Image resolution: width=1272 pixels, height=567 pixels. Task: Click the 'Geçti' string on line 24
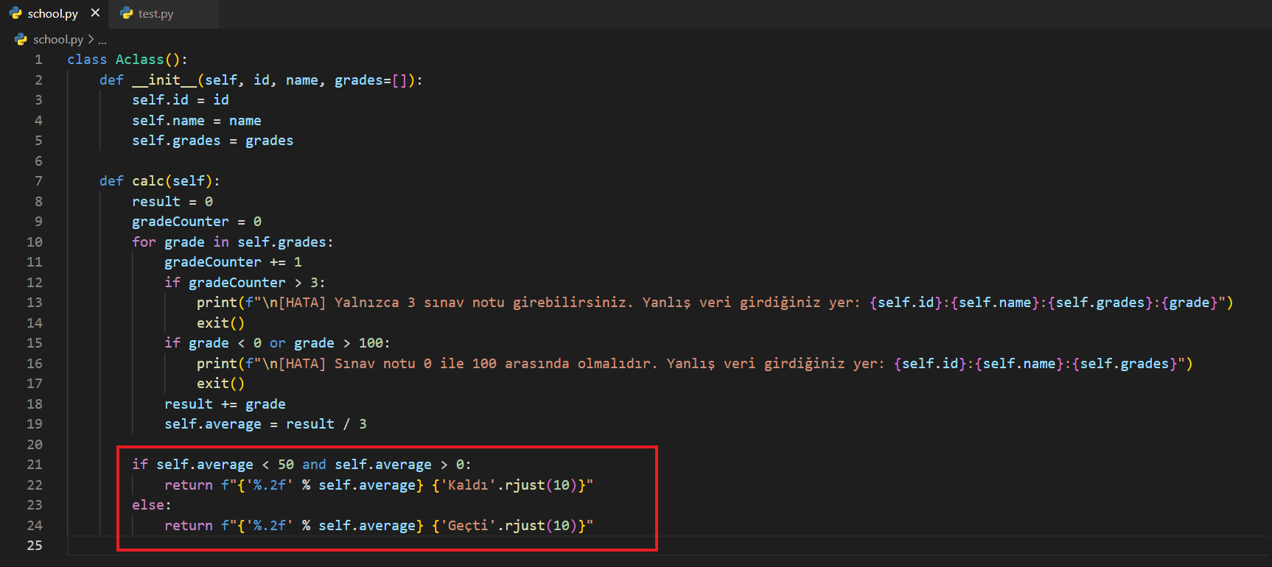(468, 526)
